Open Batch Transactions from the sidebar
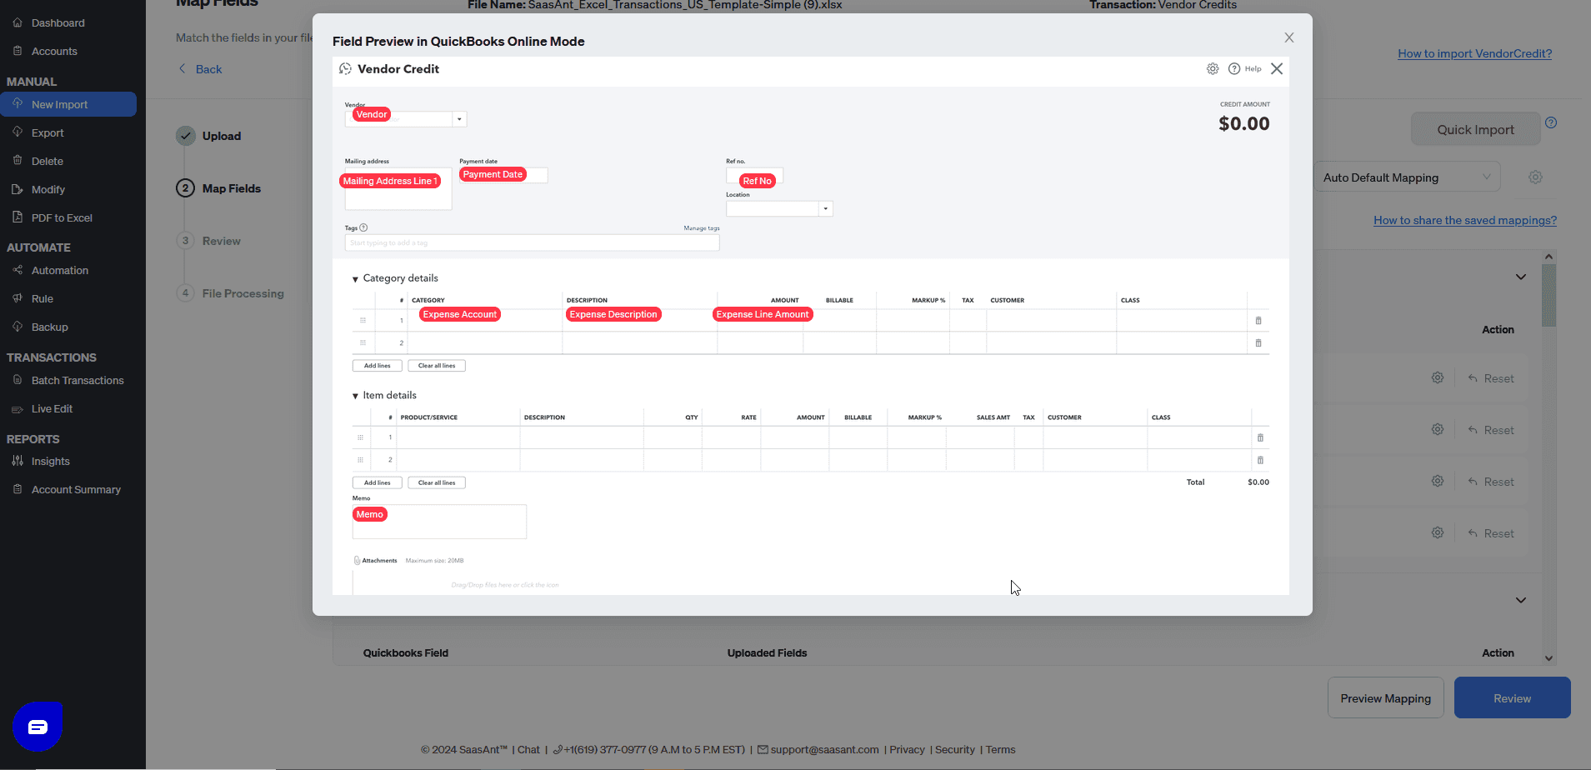This screenshot has width=1591, height=770. pyautogui.click(x=77, y=380)
